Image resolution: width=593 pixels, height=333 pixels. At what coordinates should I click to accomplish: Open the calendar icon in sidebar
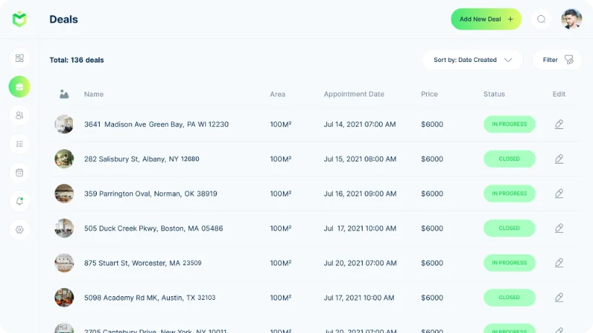point(20,172)
